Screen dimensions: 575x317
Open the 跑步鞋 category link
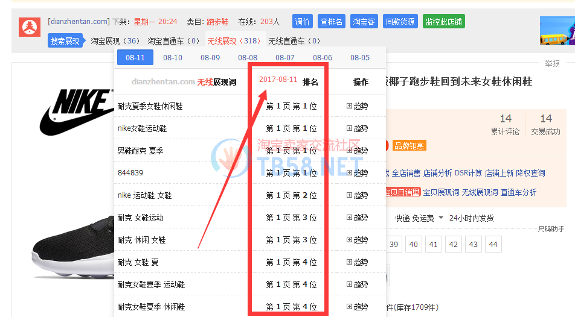pos(217,22)
